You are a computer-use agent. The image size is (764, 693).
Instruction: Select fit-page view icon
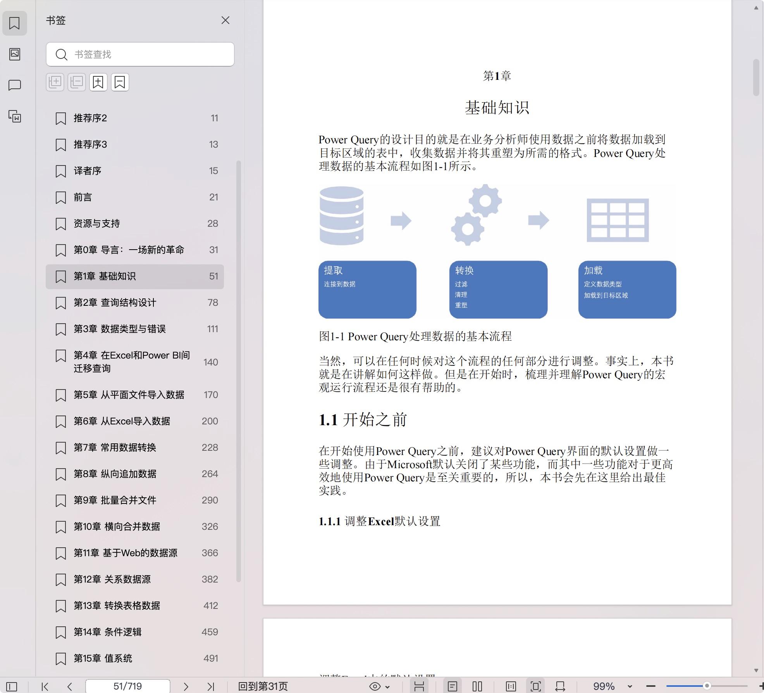536,686
